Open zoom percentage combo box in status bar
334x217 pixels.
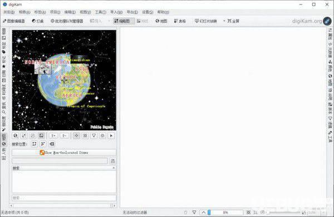pos(316,213)
